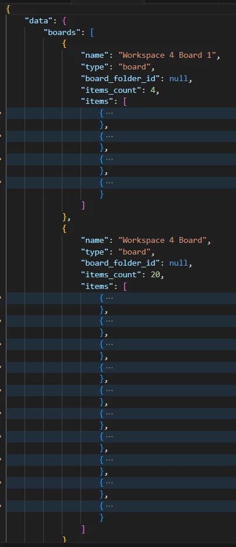Click the items_count value 20

pos(155,275)
